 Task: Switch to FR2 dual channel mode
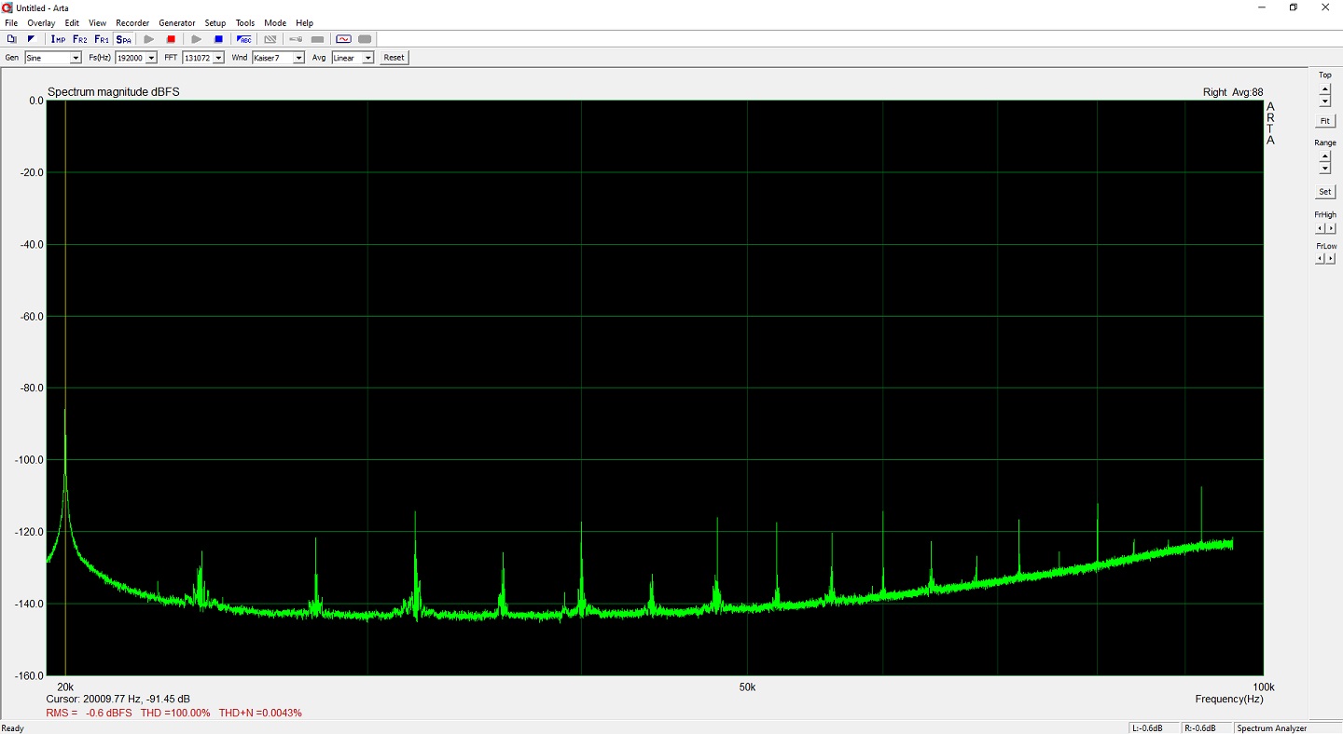tap(79, 39)
